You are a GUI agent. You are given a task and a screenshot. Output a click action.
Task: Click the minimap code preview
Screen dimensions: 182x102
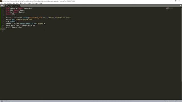click(169, 8)
